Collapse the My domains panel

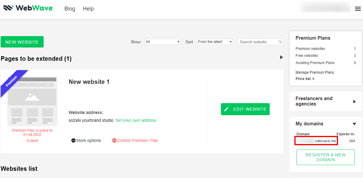(354, 124)
